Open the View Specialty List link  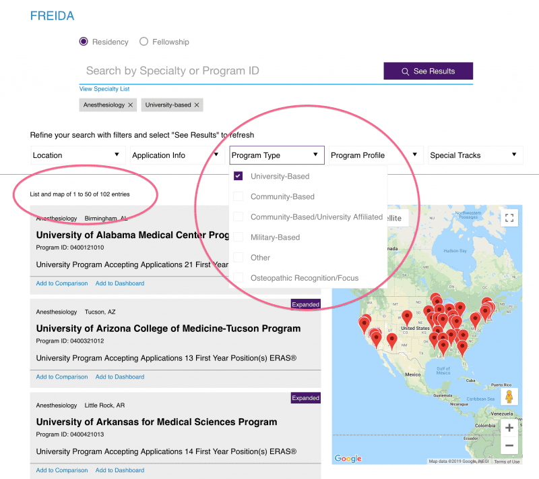104,89
